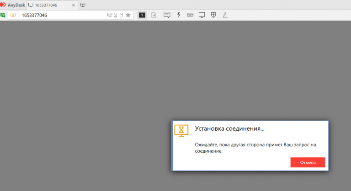The image size is (351, 191).
Task: Open a new connection tab
Action: (x=83, y=5)
